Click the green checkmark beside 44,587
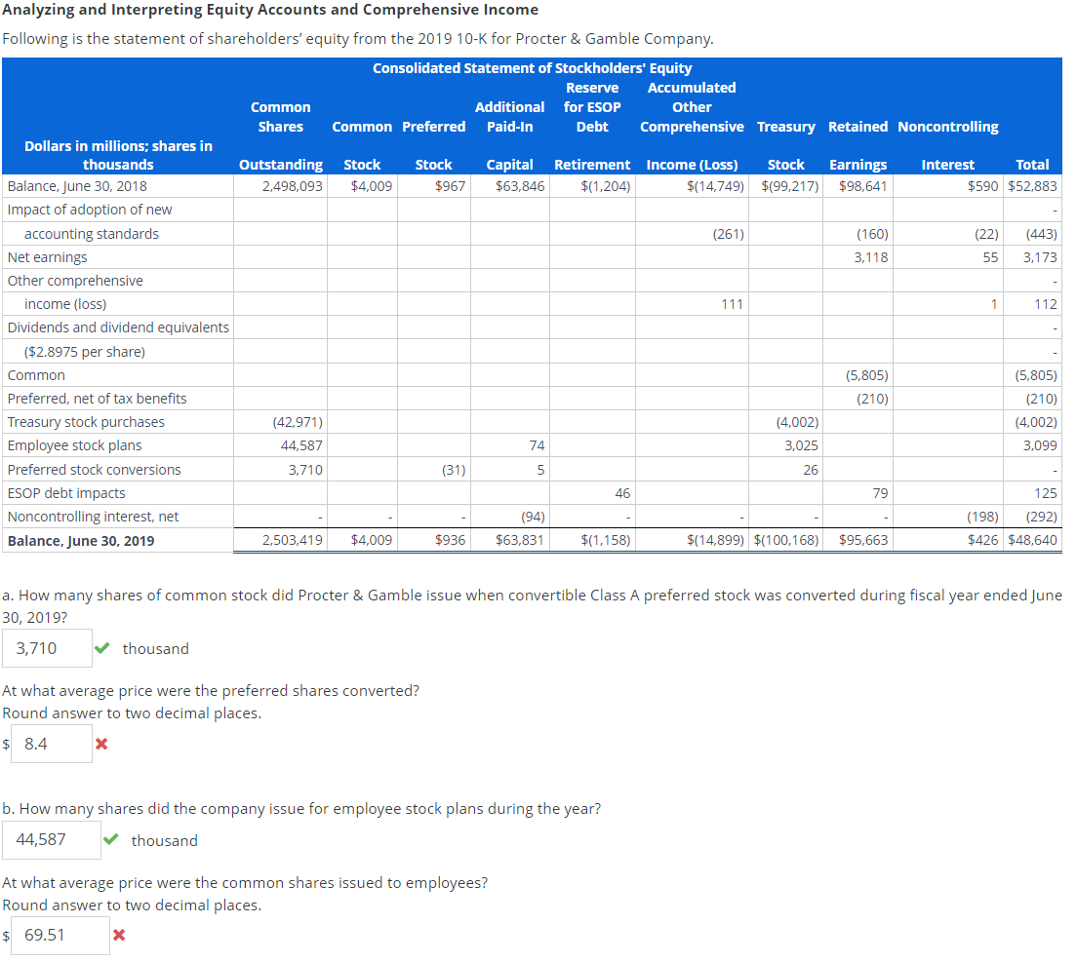This screenshot has height=962, width=1077. (109, 839)
